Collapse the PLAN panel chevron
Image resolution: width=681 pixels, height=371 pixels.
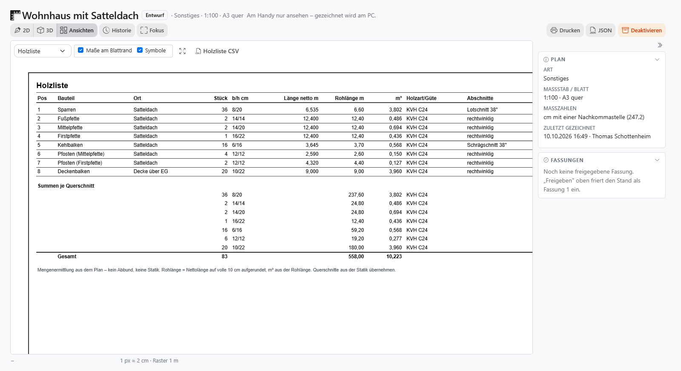point(657,60)
